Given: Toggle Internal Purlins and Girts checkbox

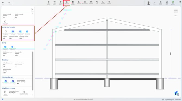Looking at the screenshot, I should click(13, 31).
